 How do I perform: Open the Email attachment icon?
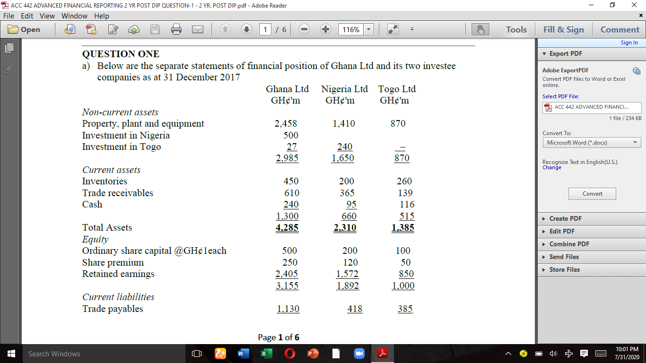(198, 29)
